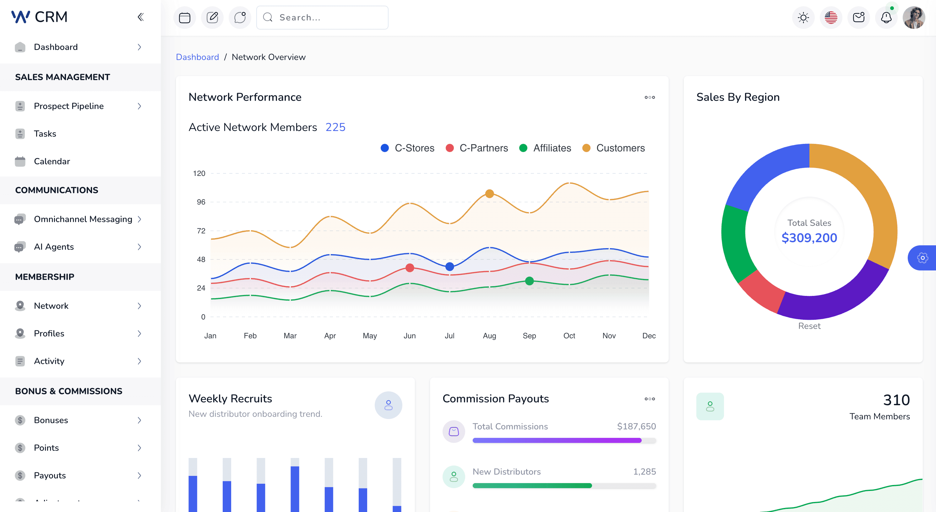Open the Prospect Pipeline sidebar entry

tap(69, 106)
